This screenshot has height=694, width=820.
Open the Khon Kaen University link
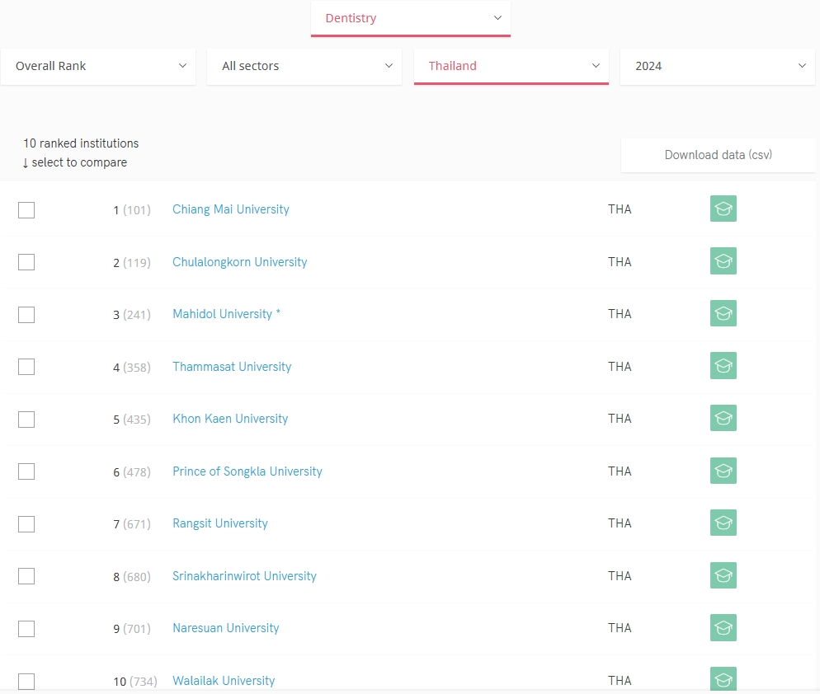pos(230,419)
